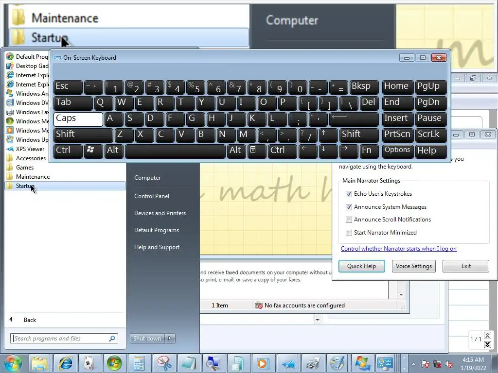Launch Internet Explorer from the taskbar

(x=65, y=363)
